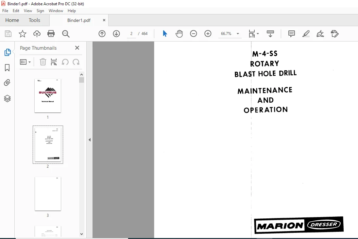Go to previous page with the up arrow

coord(102,34)
